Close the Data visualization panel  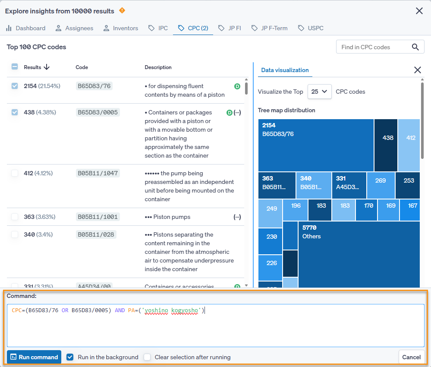click(418, 70)
